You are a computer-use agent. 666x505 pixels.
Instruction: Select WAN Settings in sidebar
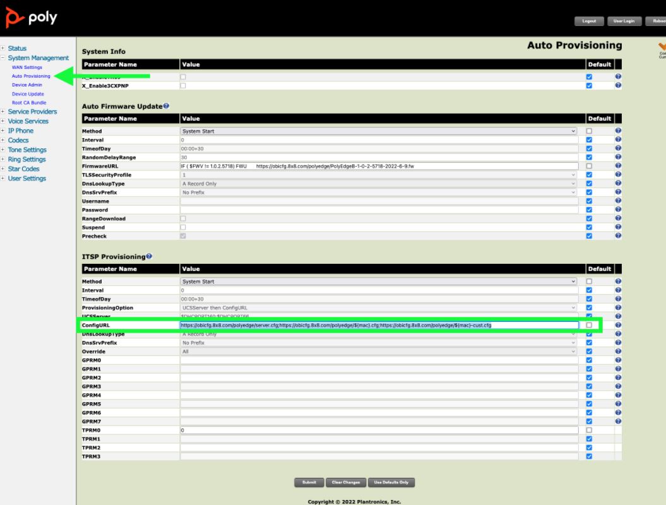point(27,67)
